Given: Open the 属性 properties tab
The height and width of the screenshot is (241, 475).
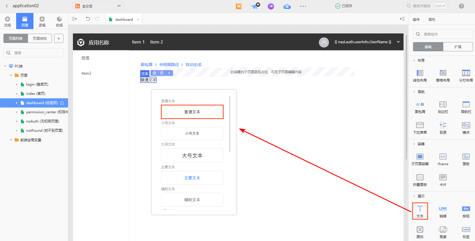Looking at the screenshot, I should click(x=432, y=20).
